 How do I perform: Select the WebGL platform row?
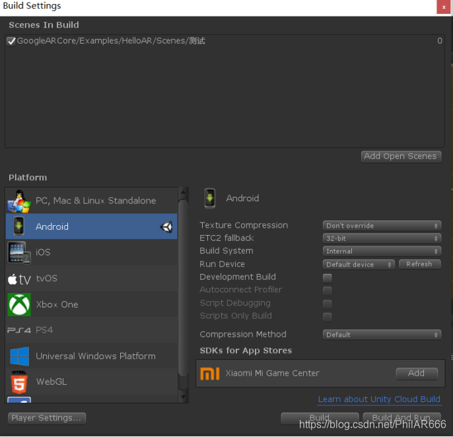(x=91, y=382)
